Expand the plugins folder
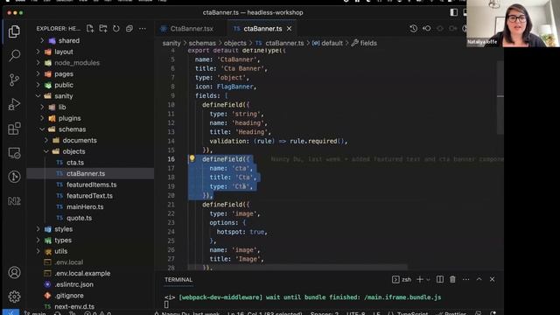This screenshot has width=560, height=315. [70, 118]
